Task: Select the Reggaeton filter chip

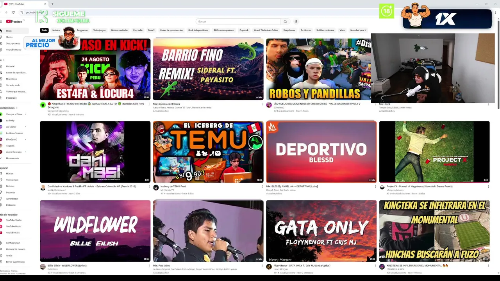Action: tap(82, 30)
